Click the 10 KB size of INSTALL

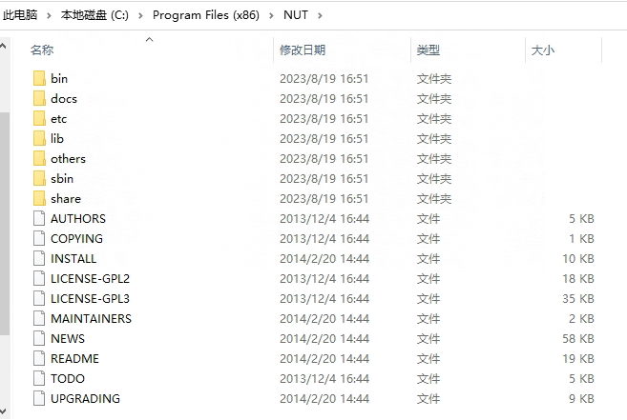[578, 259]
